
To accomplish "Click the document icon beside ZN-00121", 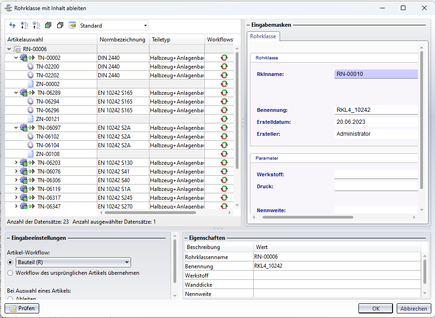I will pos(30,119).
